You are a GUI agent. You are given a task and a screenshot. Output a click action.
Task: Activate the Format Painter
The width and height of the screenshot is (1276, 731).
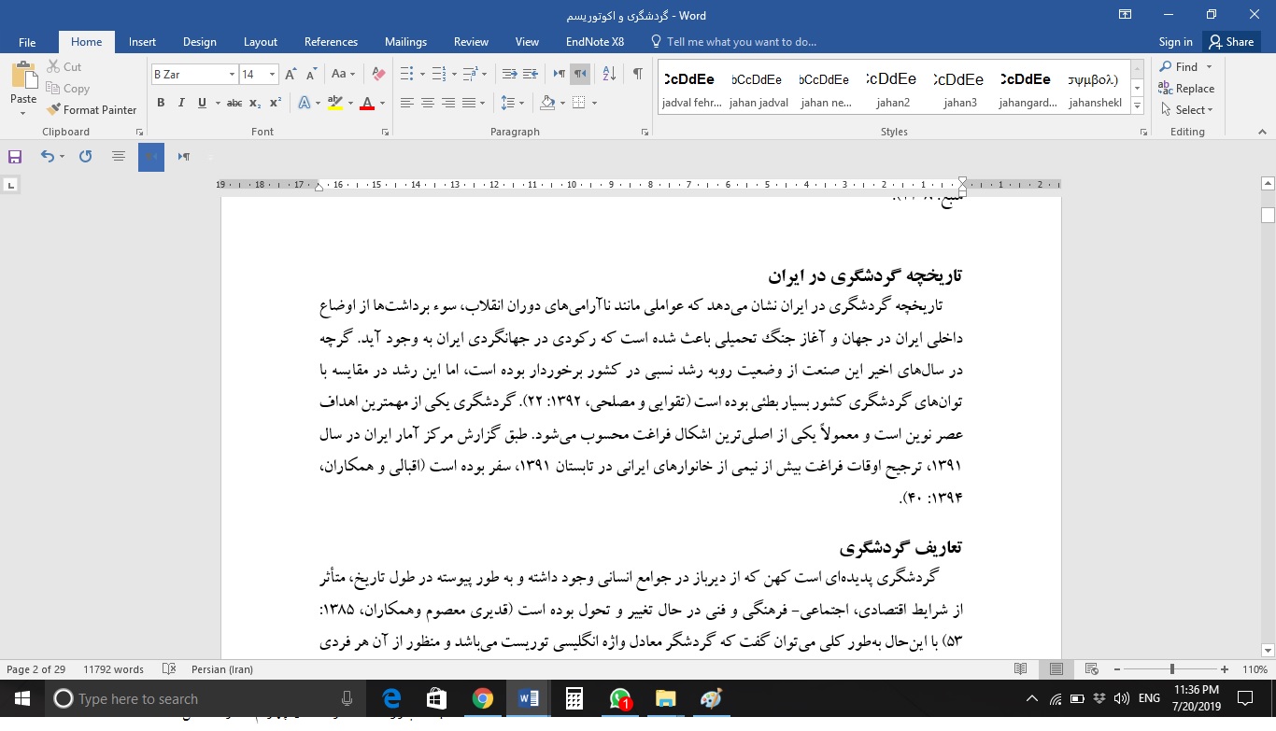tap(92, 109)
